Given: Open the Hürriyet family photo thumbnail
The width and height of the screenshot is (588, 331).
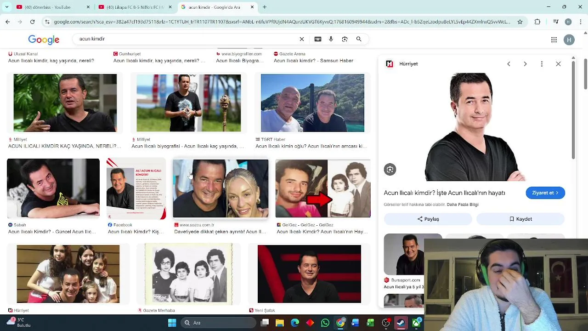Looking at the screenshot, I should click(x=68, y=274).
